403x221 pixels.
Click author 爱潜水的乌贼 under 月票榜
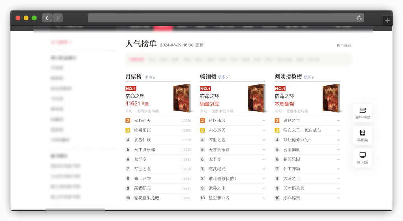pos(148,111)
